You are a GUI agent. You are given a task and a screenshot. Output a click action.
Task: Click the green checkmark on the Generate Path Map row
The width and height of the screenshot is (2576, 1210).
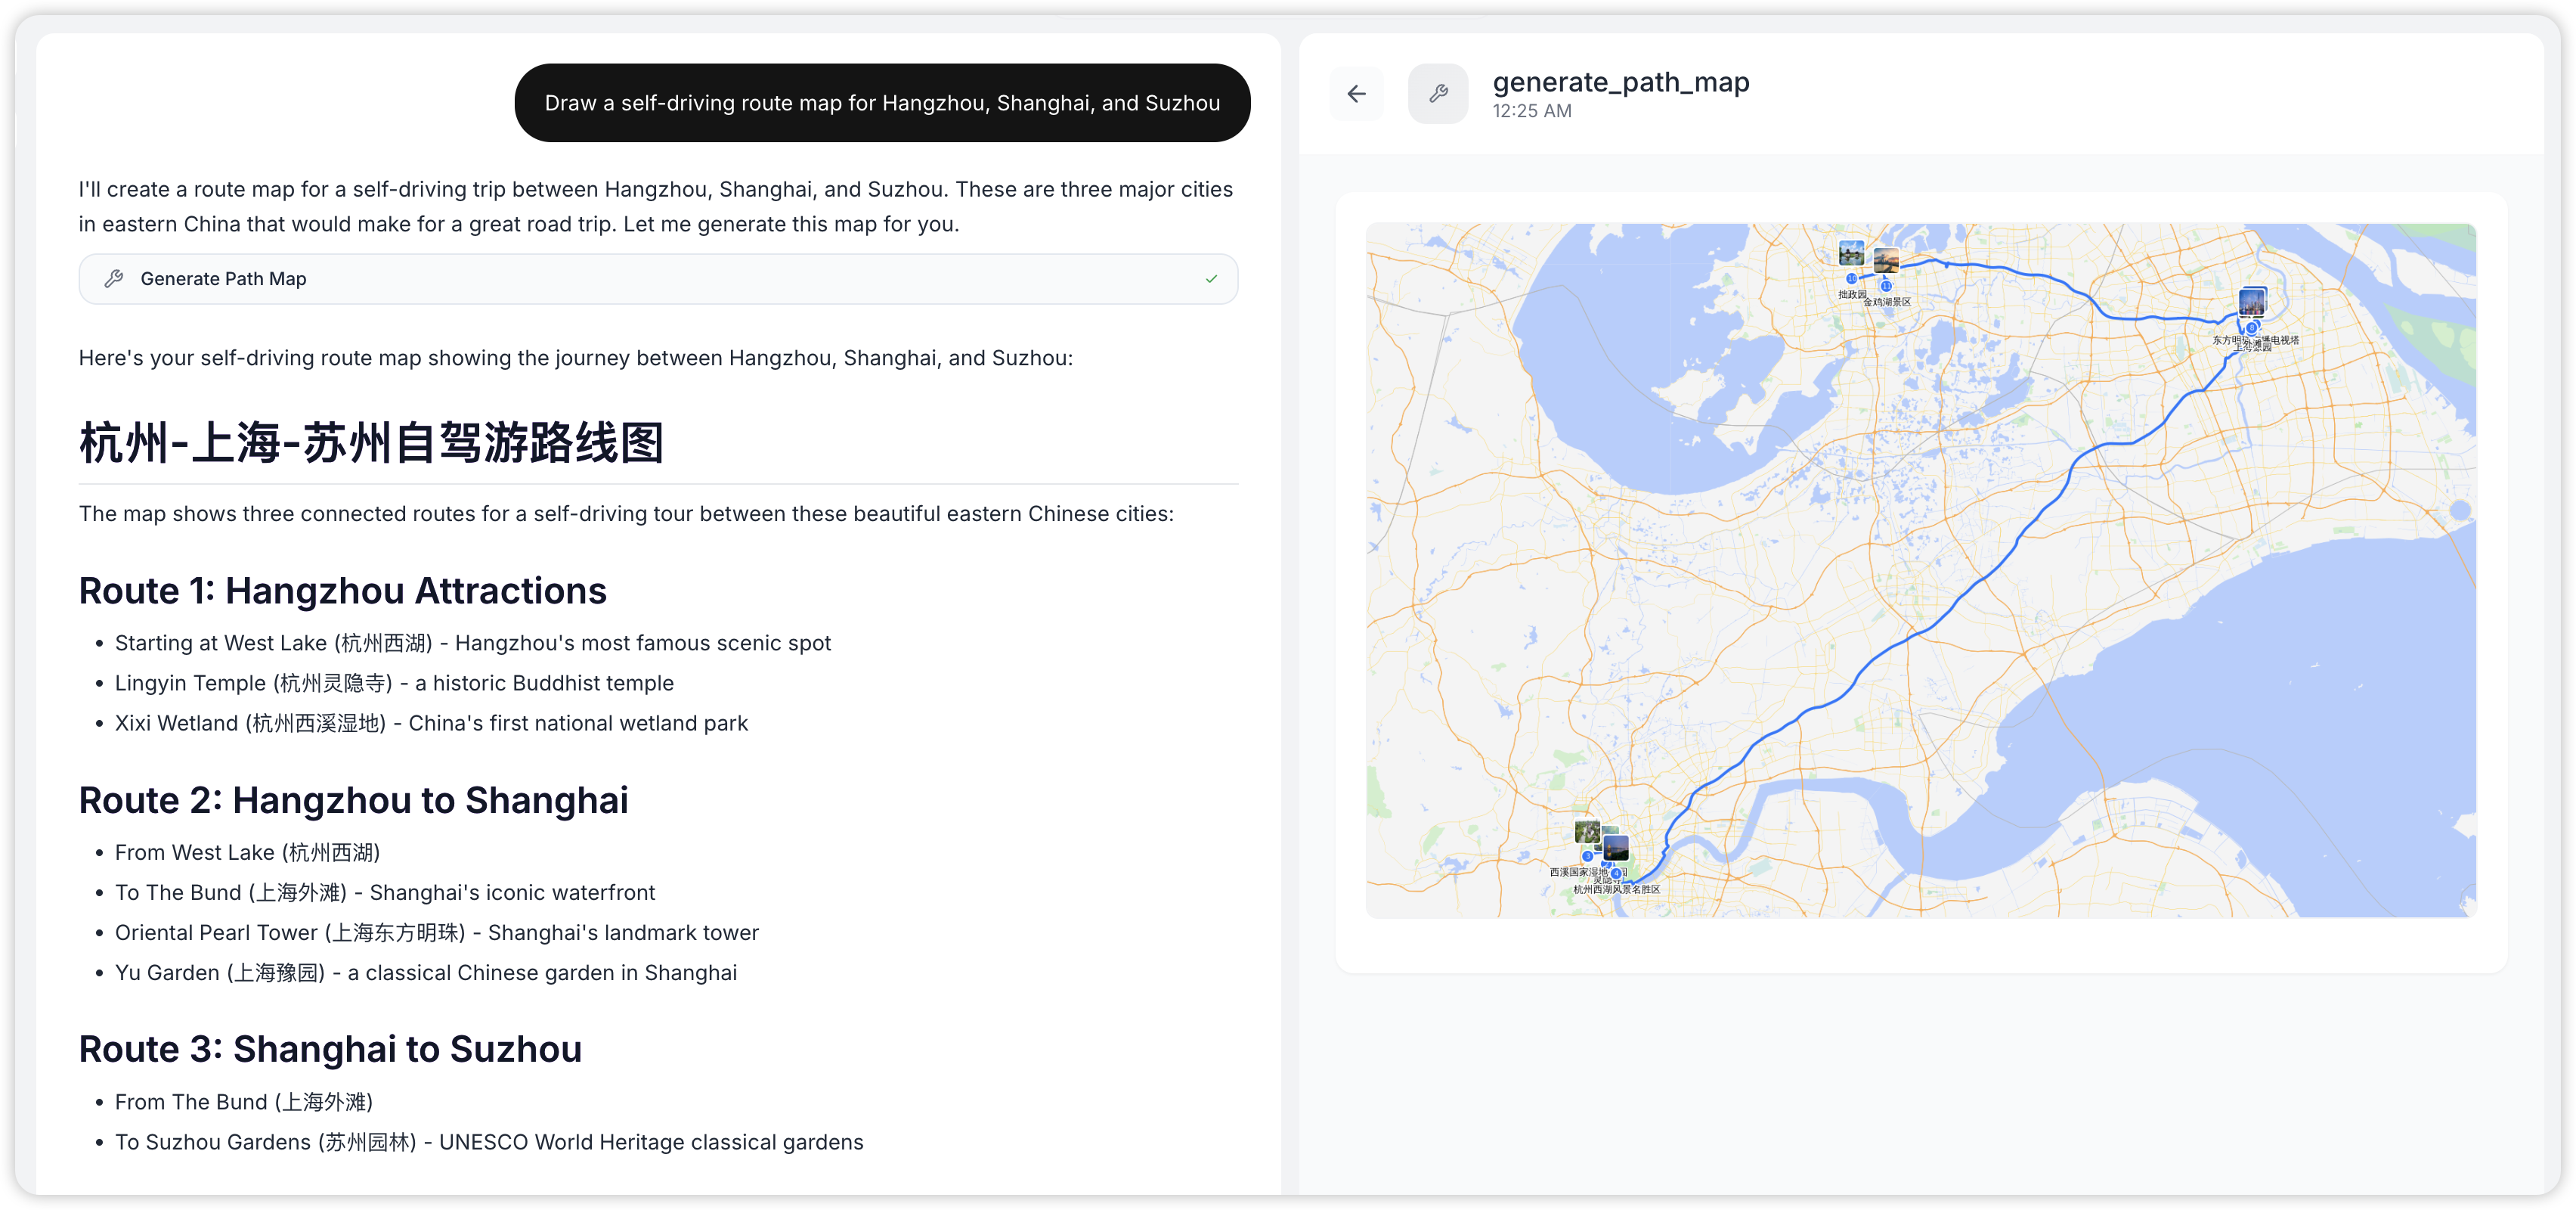(1211, 278)
